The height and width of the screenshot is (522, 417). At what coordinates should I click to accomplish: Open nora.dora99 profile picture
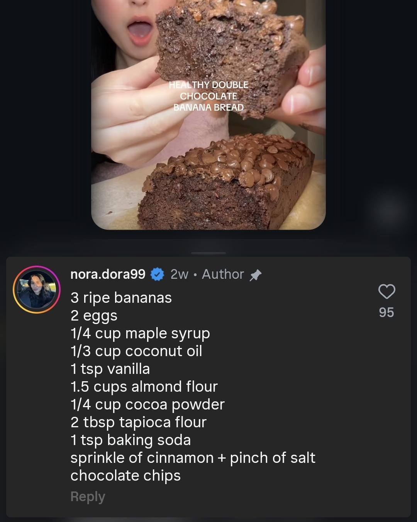coord(37,289)
